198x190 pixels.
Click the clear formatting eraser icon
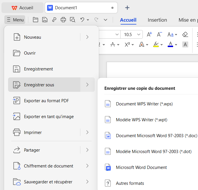coord(185,35)
